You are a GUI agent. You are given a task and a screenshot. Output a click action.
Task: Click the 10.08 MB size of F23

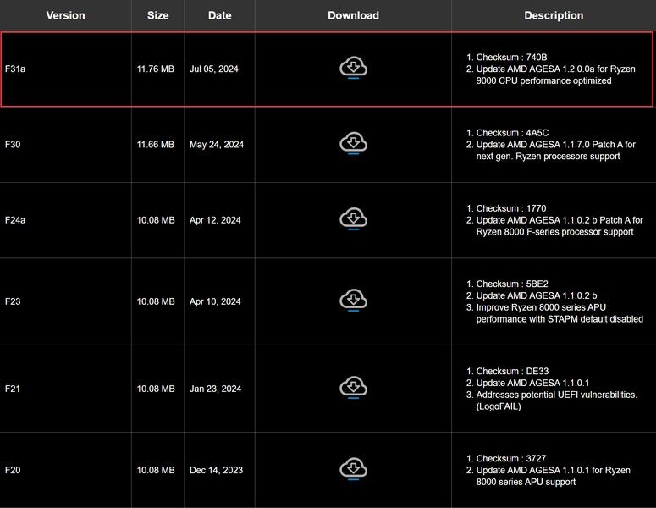pyautogui.click(x=156, y=301)
